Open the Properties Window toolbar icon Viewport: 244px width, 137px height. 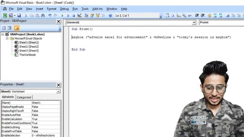[92, 15]
